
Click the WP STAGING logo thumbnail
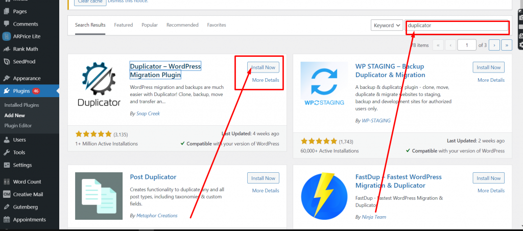pos(324,85)
